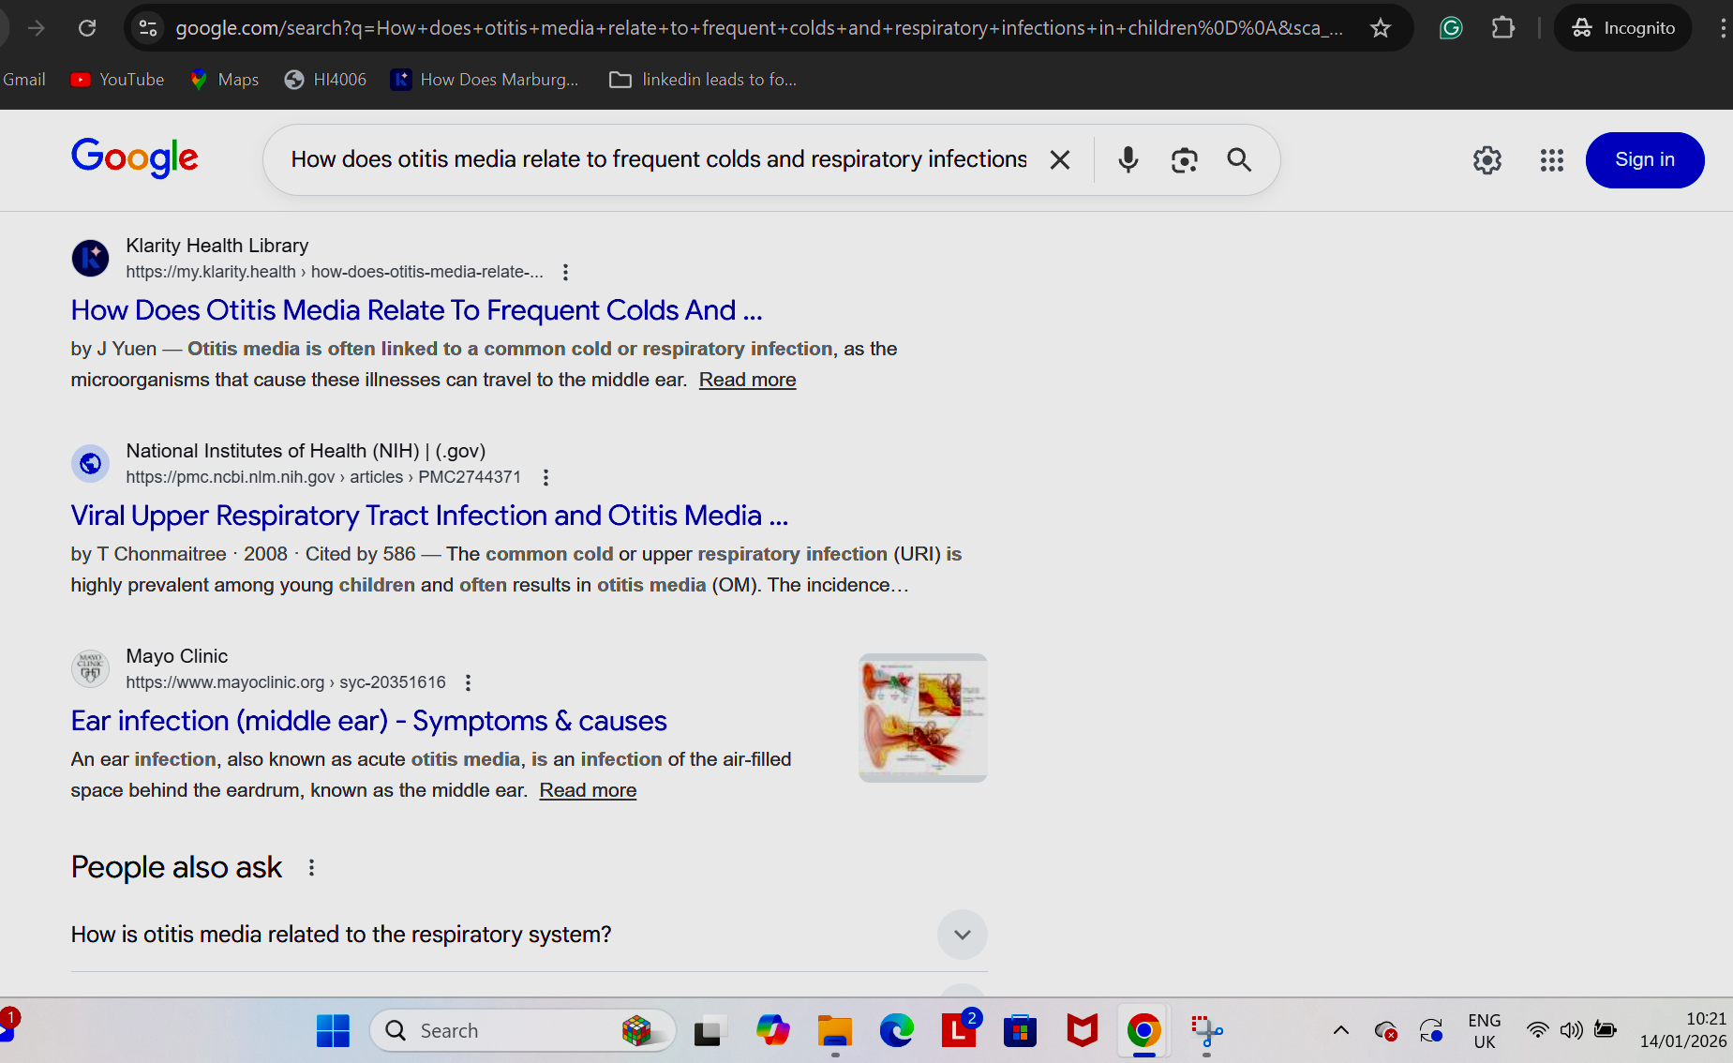The height and width of the screenshot is (1063, 1733).
Task: Clear the search query with the X
Action: click(x=1060, y=159)
